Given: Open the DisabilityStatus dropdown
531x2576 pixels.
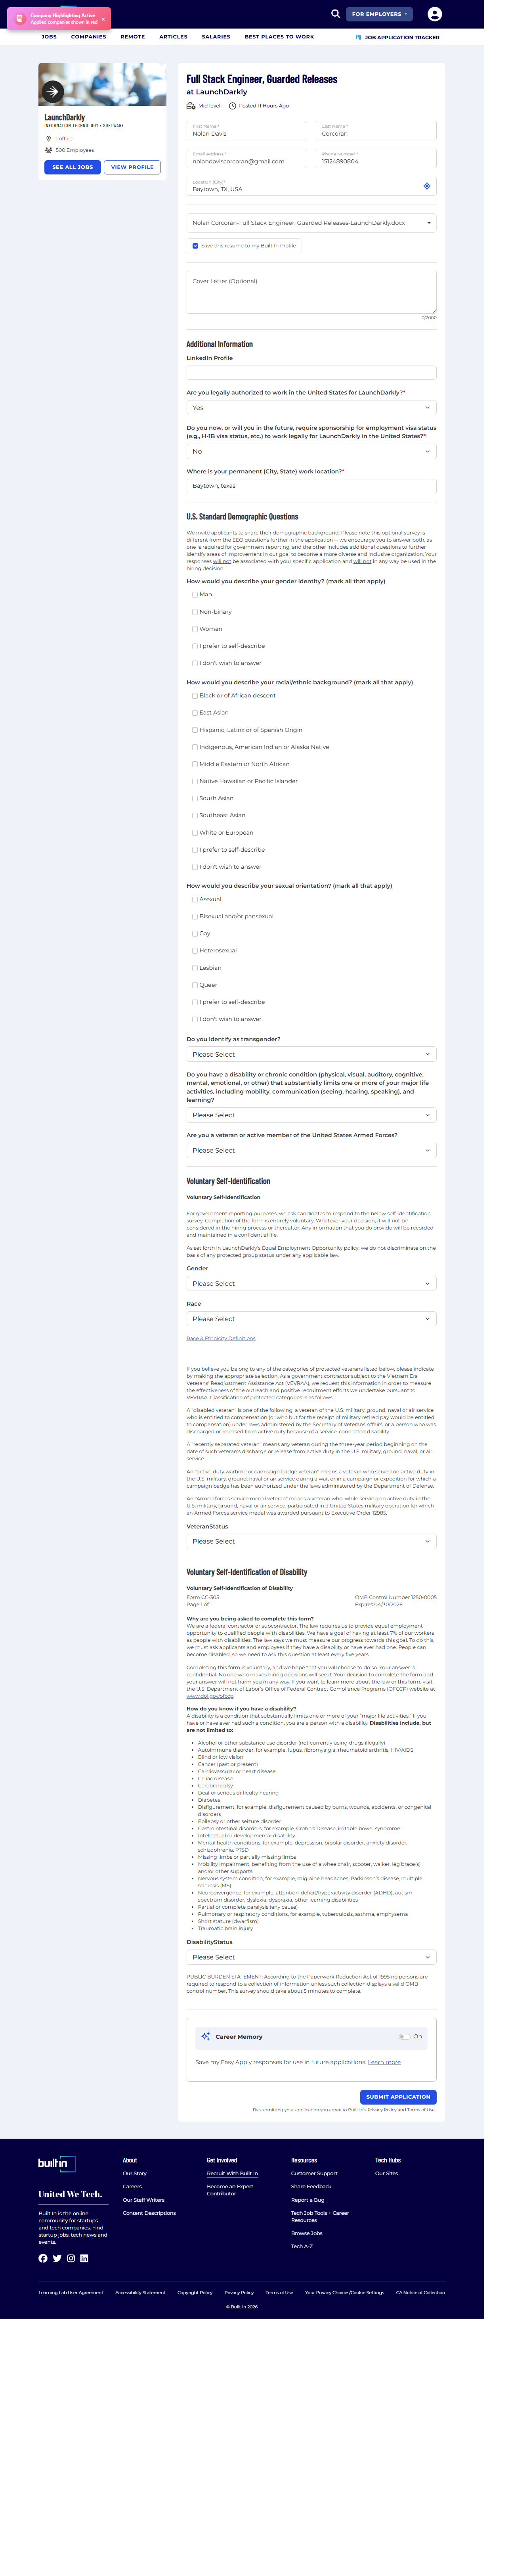Looking at the screenshot, I should [311, 1957].
